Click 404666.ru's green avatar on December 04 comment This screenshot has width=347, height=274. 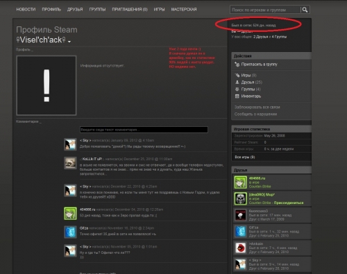tap(70, 214)
